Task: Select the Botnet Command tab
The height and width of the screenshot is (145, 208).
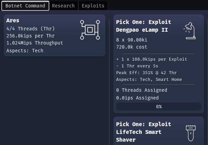Action: [25, 6]
